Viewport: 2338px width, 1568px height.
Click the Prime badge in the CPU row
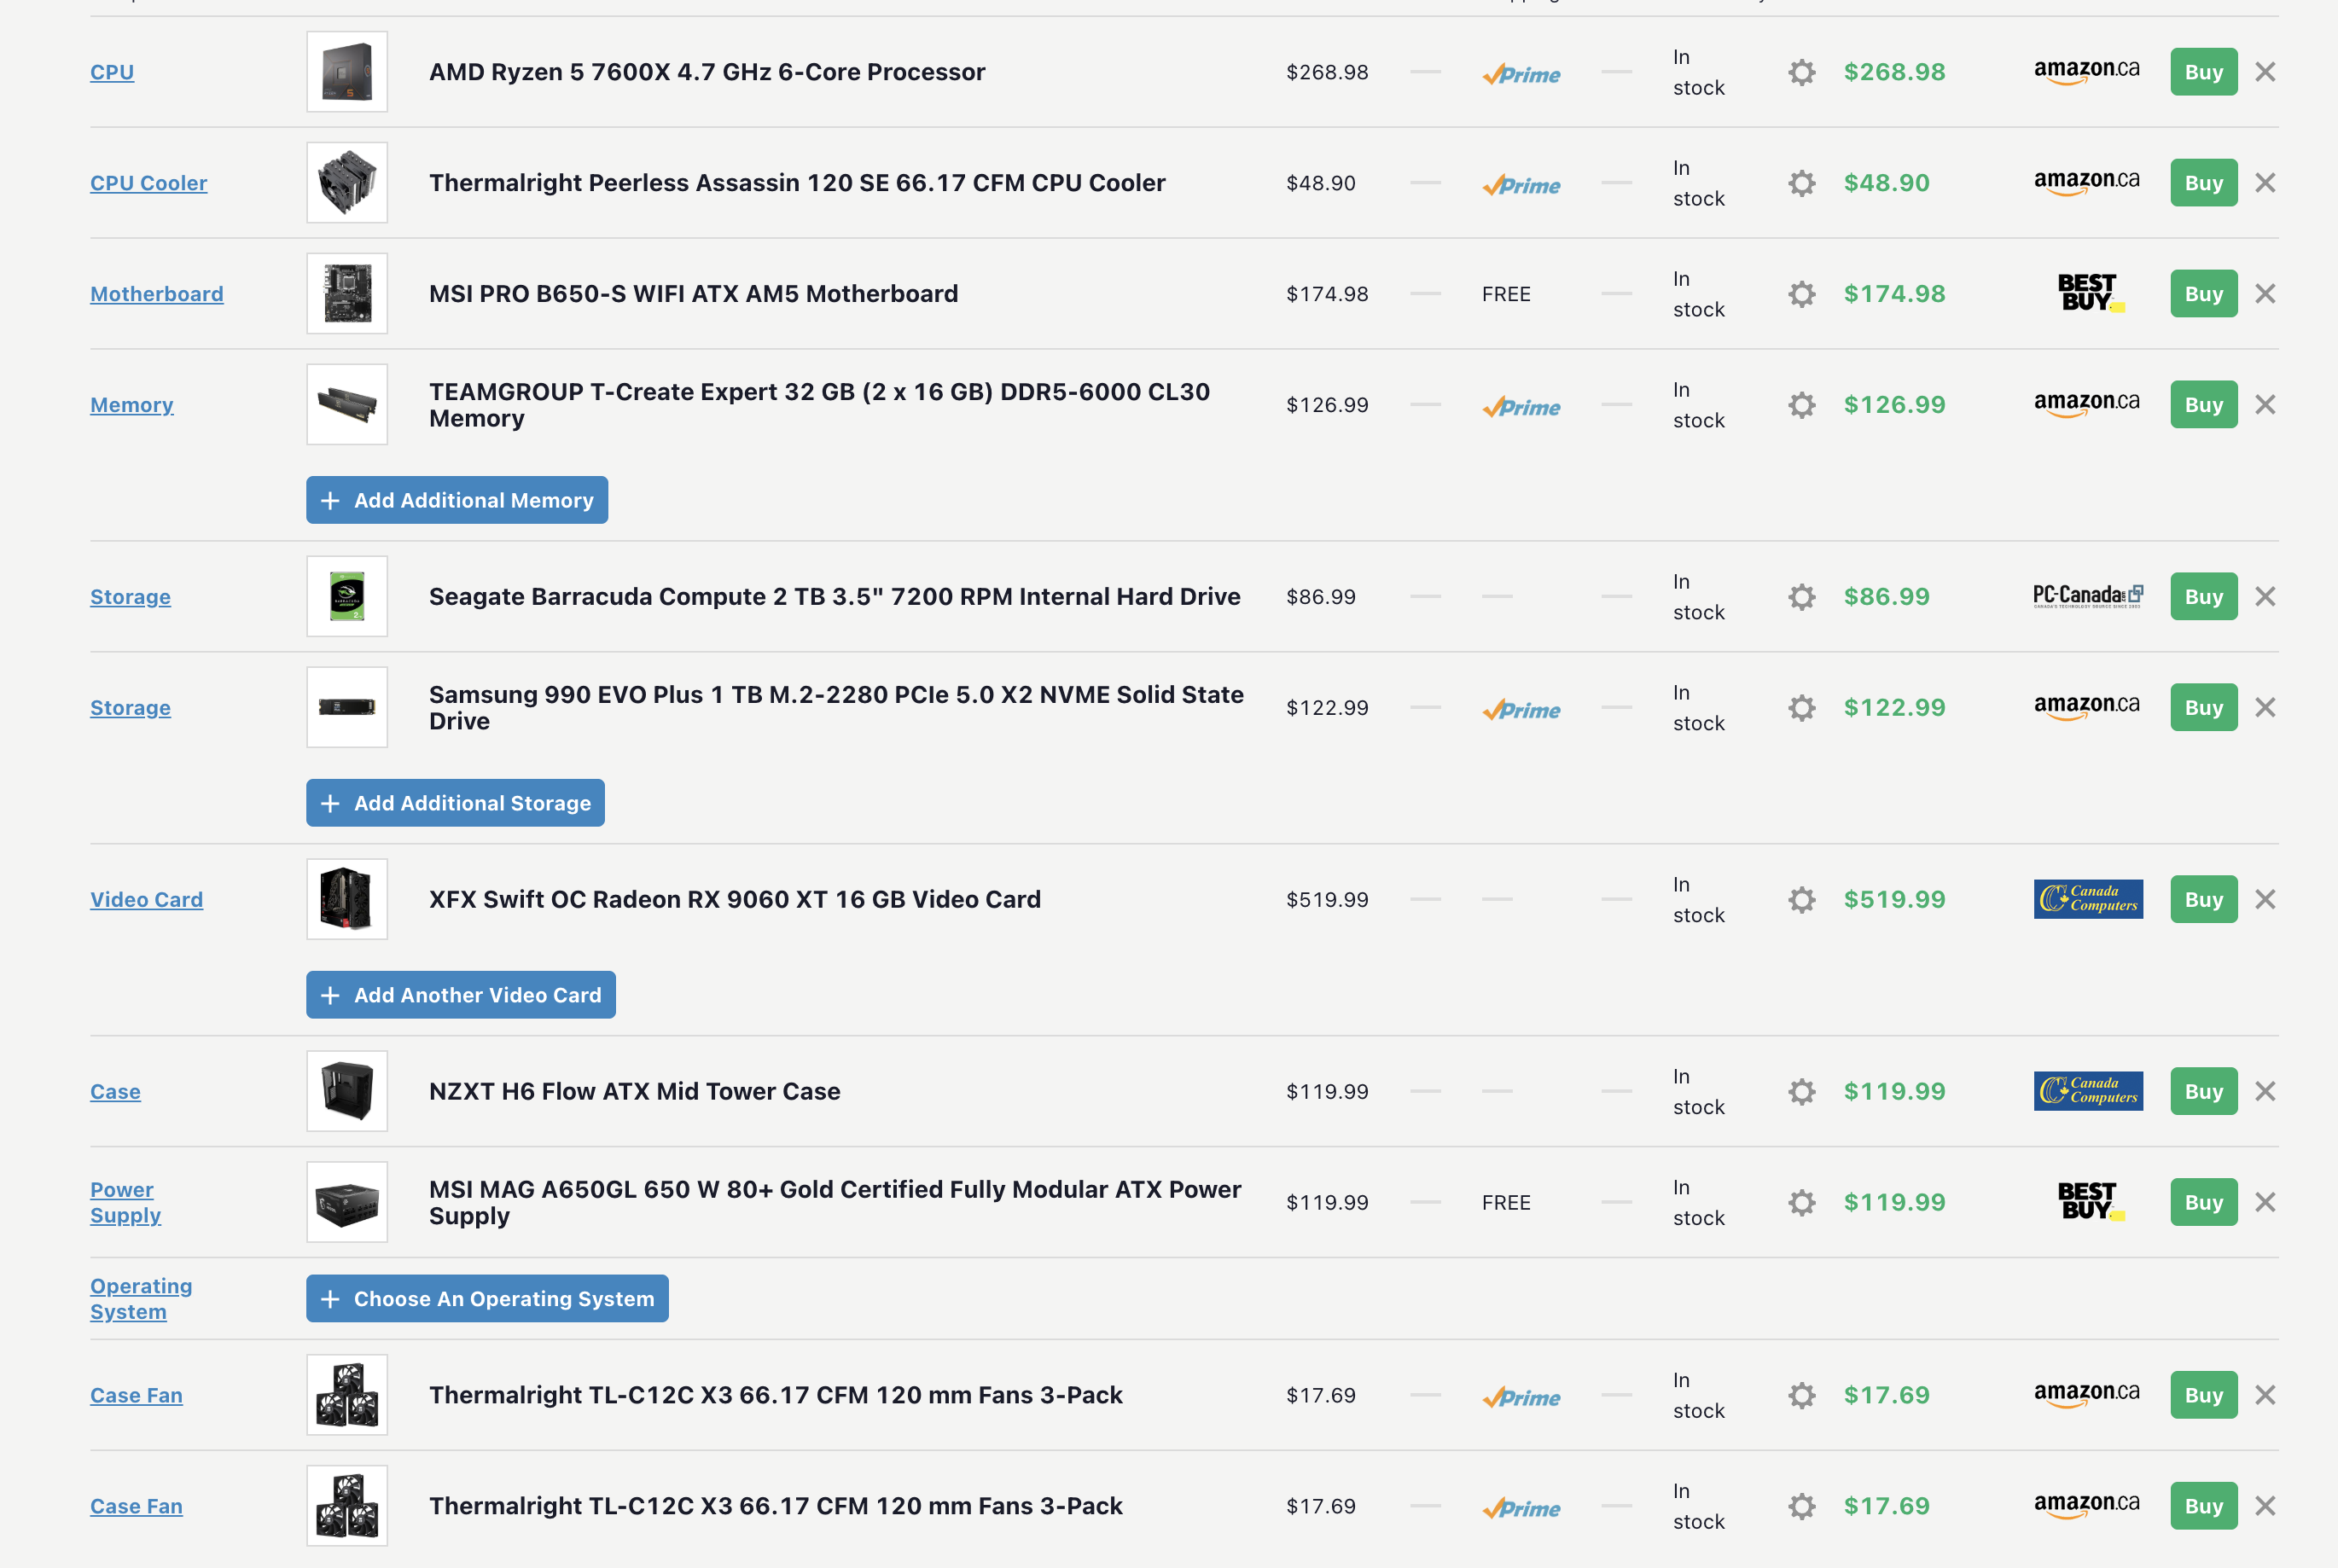1521,74
